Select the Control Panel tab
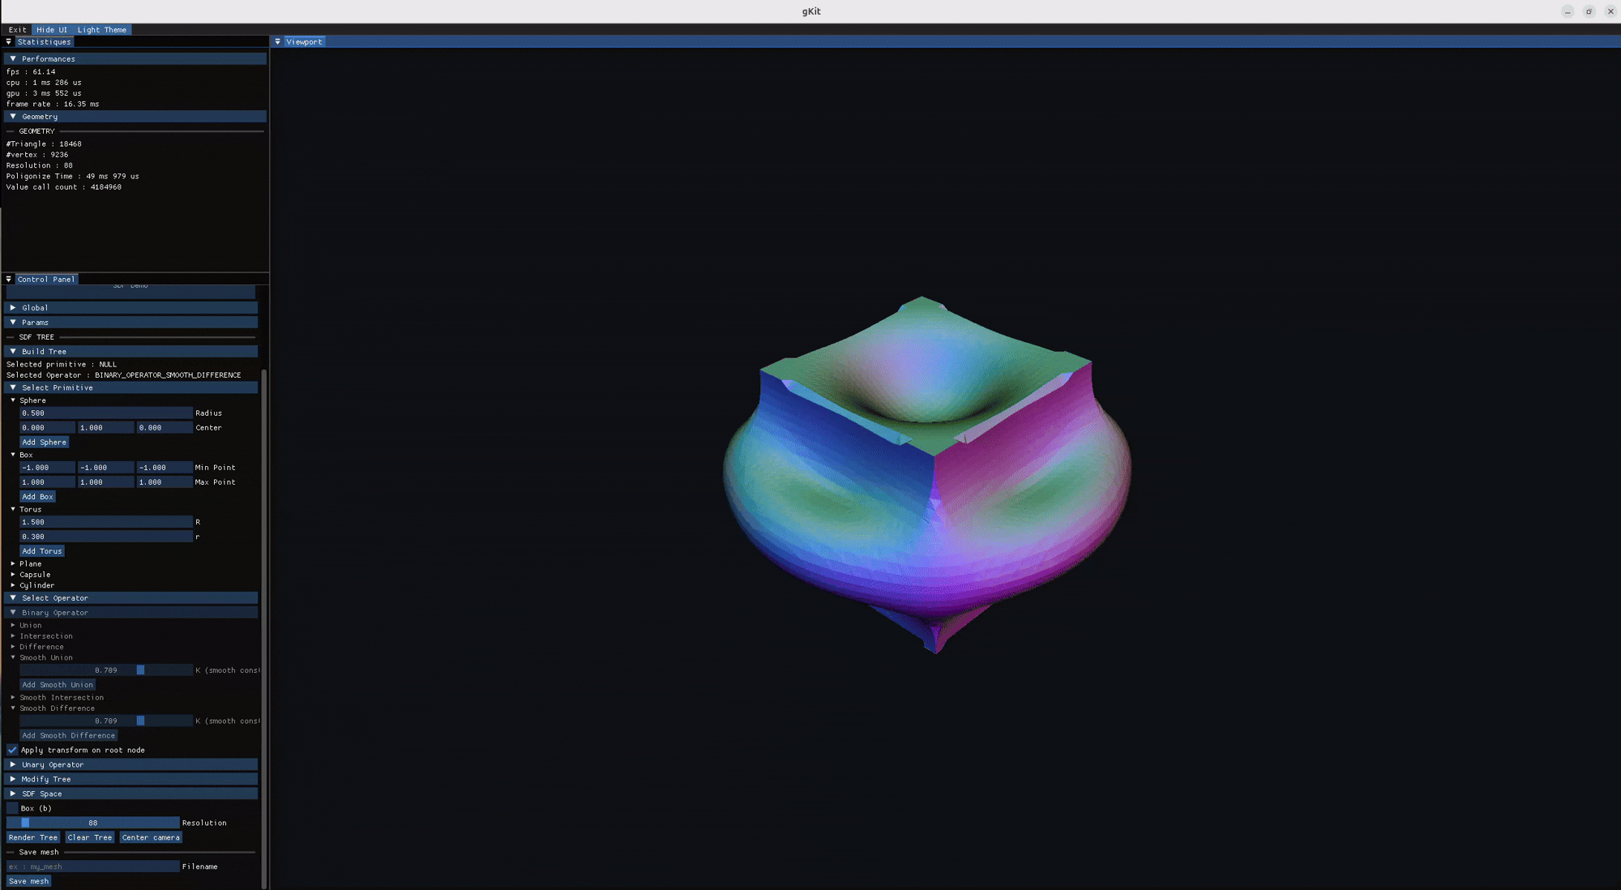The image size is (1621, 890). [x=46, y=280]
